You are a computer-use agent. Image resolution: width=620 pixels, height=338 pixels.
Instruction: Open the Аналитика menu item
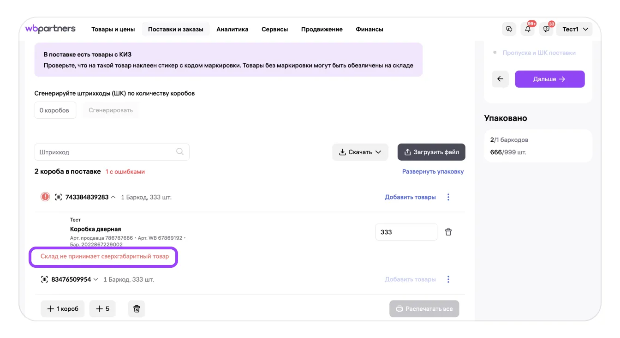pos(232,29)
